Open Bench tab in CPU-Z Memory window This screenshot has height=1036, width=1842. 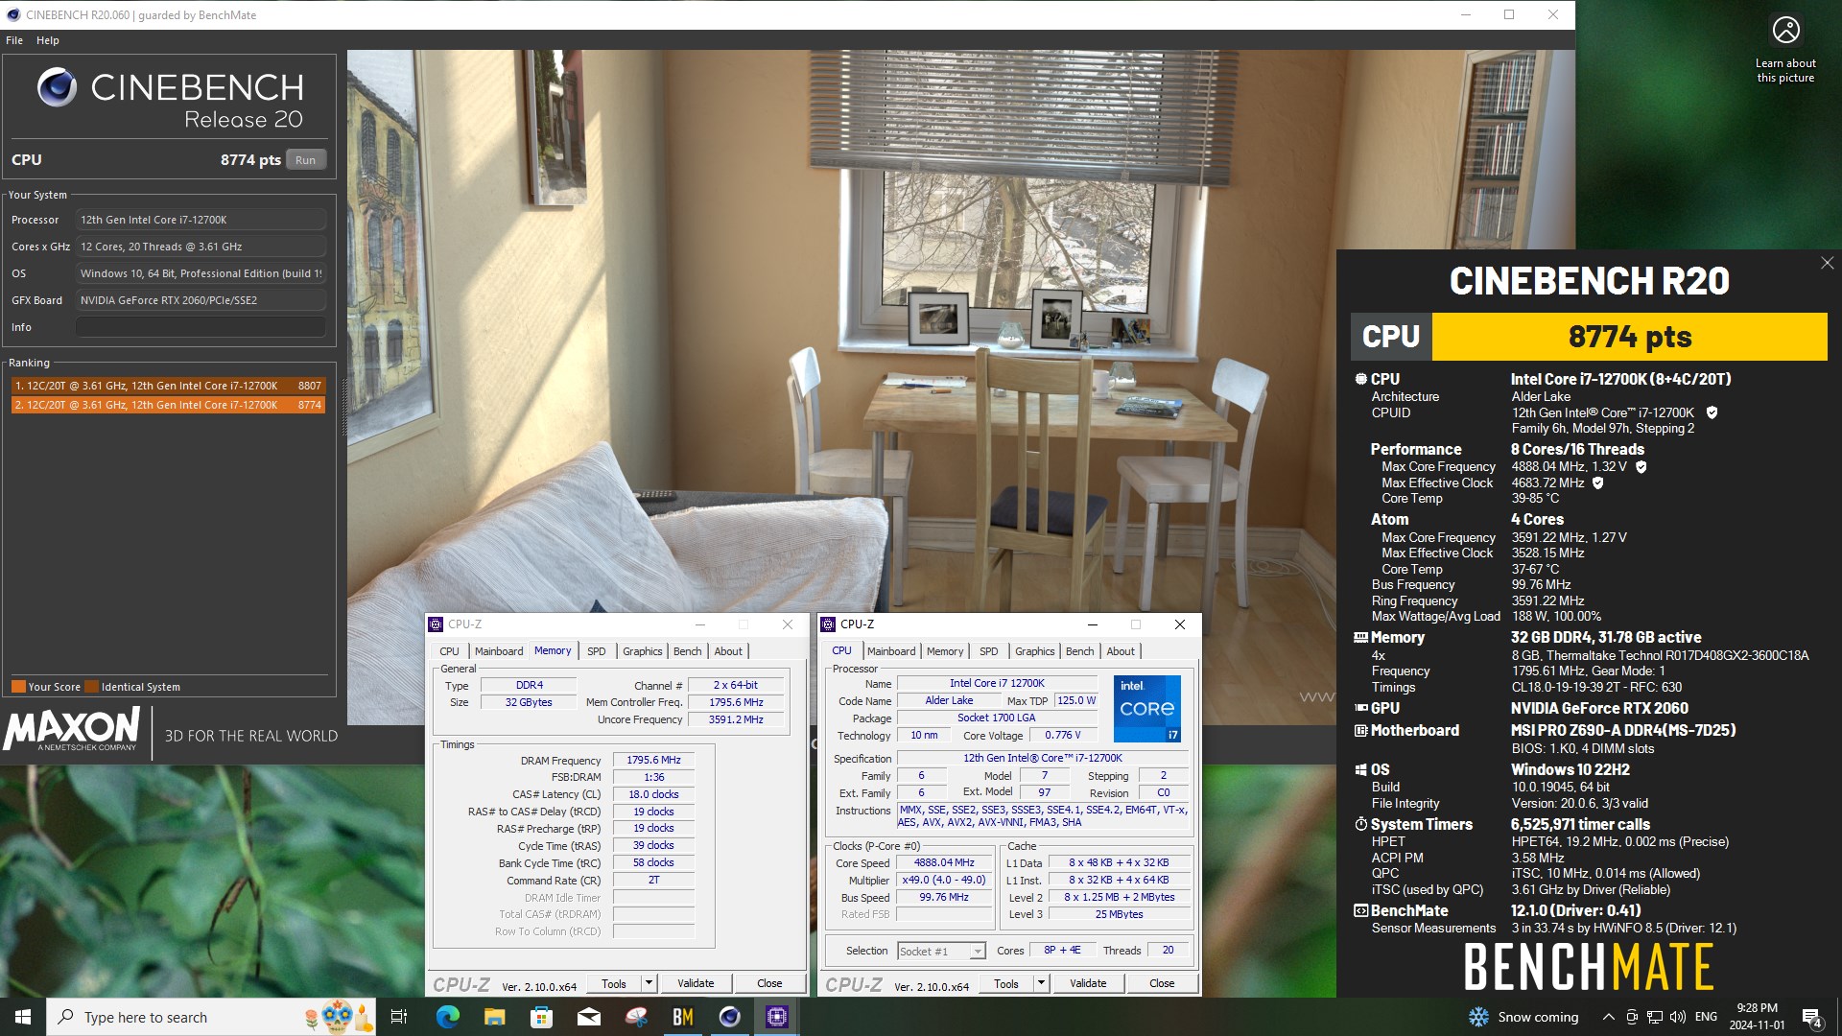(x=687, y=651)
